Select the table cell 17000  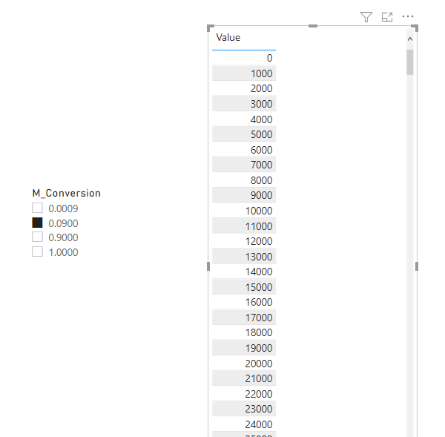coord(244,317)
